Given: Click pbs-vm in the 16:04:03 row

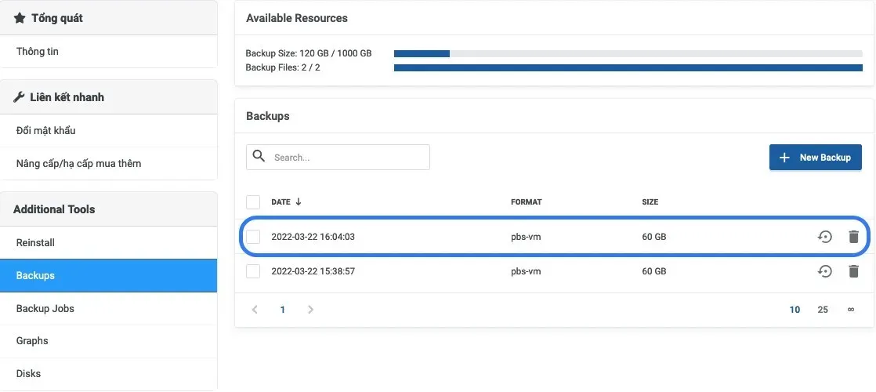Looking at the screenshot, I should [x=526, y=237].
